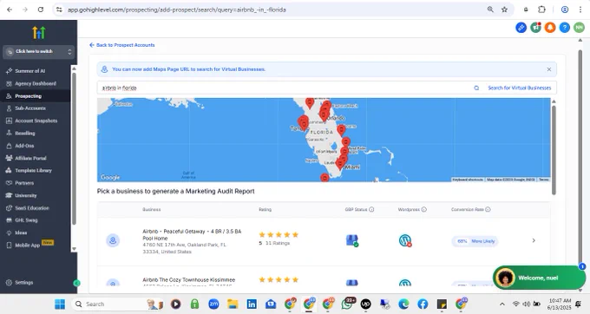Image resolution: width=590 pixels, height=314 pixels.
Task: Collapse sidebar with green arrow button
Action: pyautogui.click(x=76, y=283)
